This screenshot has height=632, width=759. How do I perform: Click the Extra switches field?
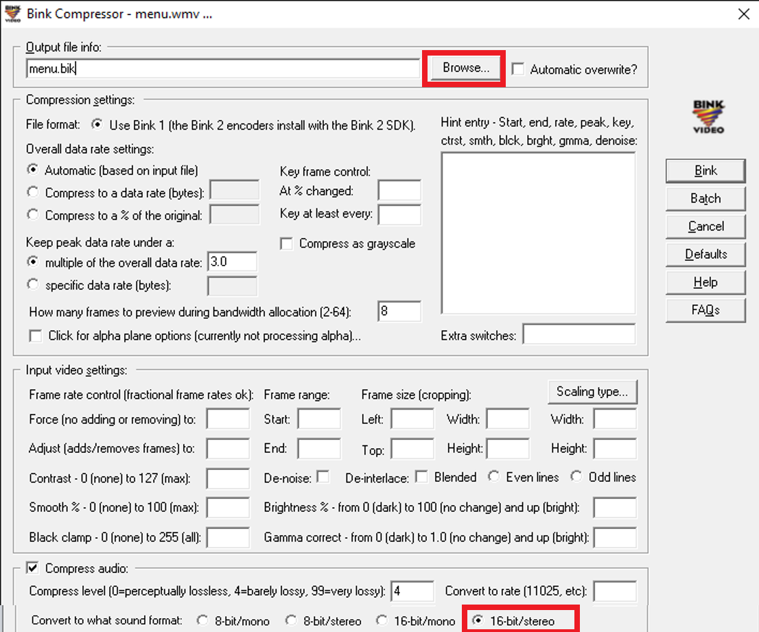[579, 334]
